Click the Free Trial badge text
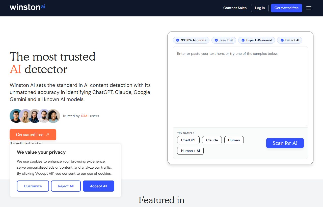 point(226,40)
